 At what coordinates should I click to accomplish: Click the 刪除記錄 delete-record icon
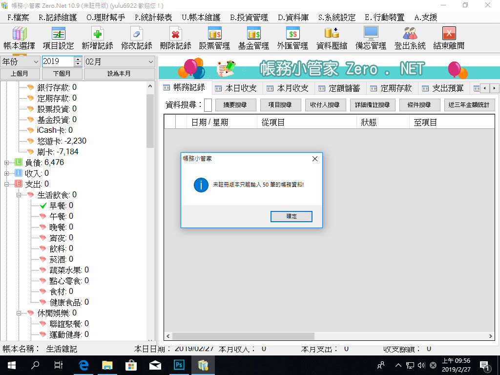click(175, 38)
